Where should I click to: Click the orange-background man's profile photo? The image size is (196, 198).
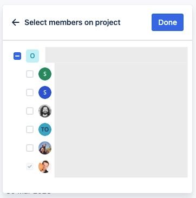pos(45,166)
